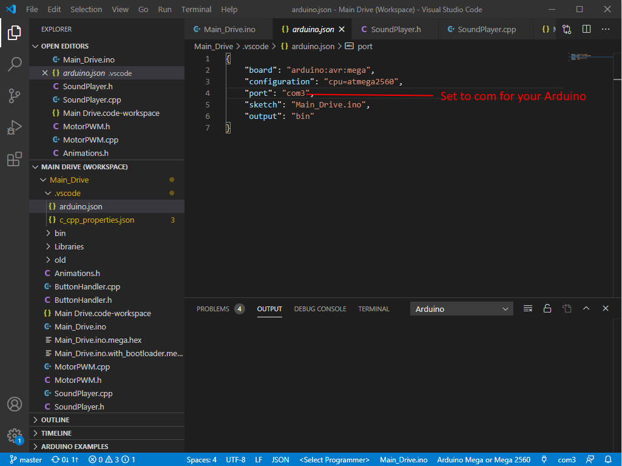Click <Select Programmer> in status bar

coord(334,460)
